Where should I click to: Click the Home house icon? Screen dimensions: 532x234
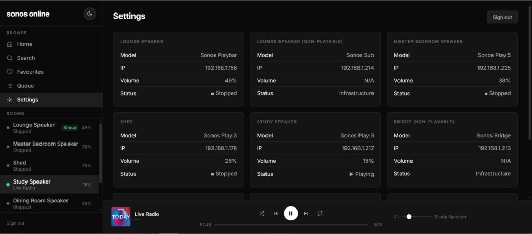coord(10,44)
